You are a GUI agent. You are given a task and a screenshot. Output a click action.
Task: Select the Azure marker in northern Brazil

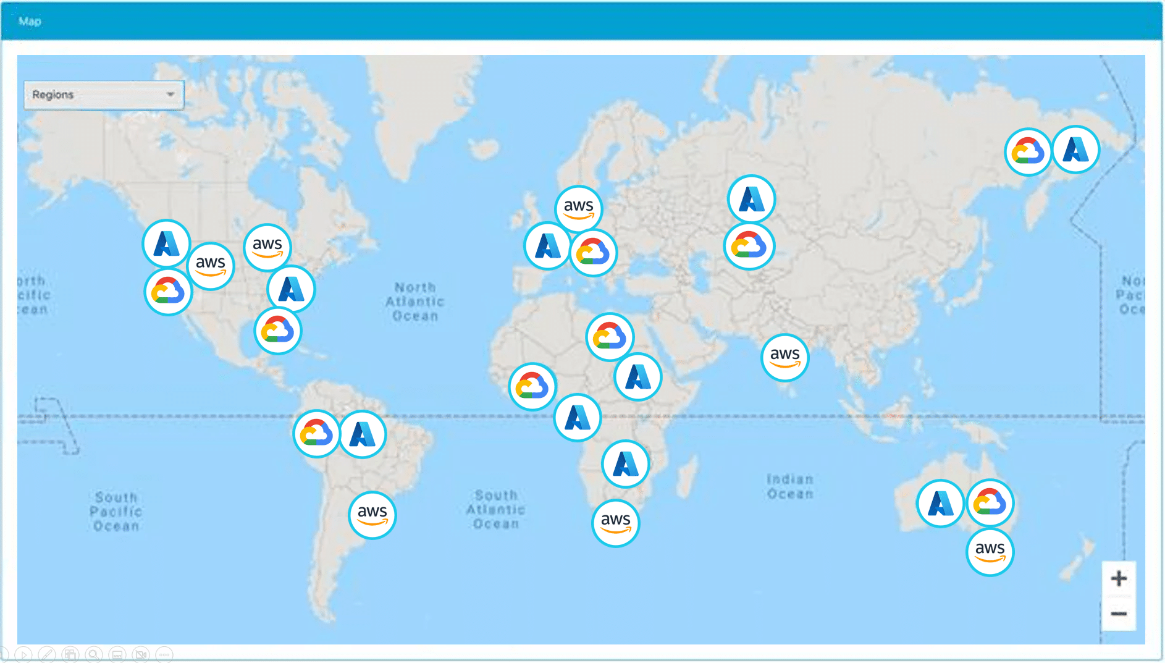[x=363, y=434]
